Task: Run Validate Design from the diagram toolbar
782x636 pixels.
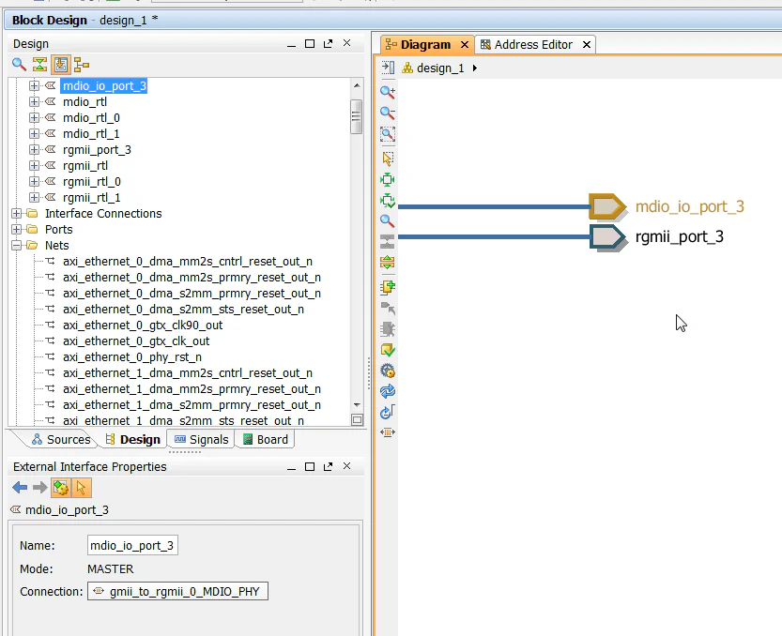Action: pyautogui.click(x=387, y=349)
